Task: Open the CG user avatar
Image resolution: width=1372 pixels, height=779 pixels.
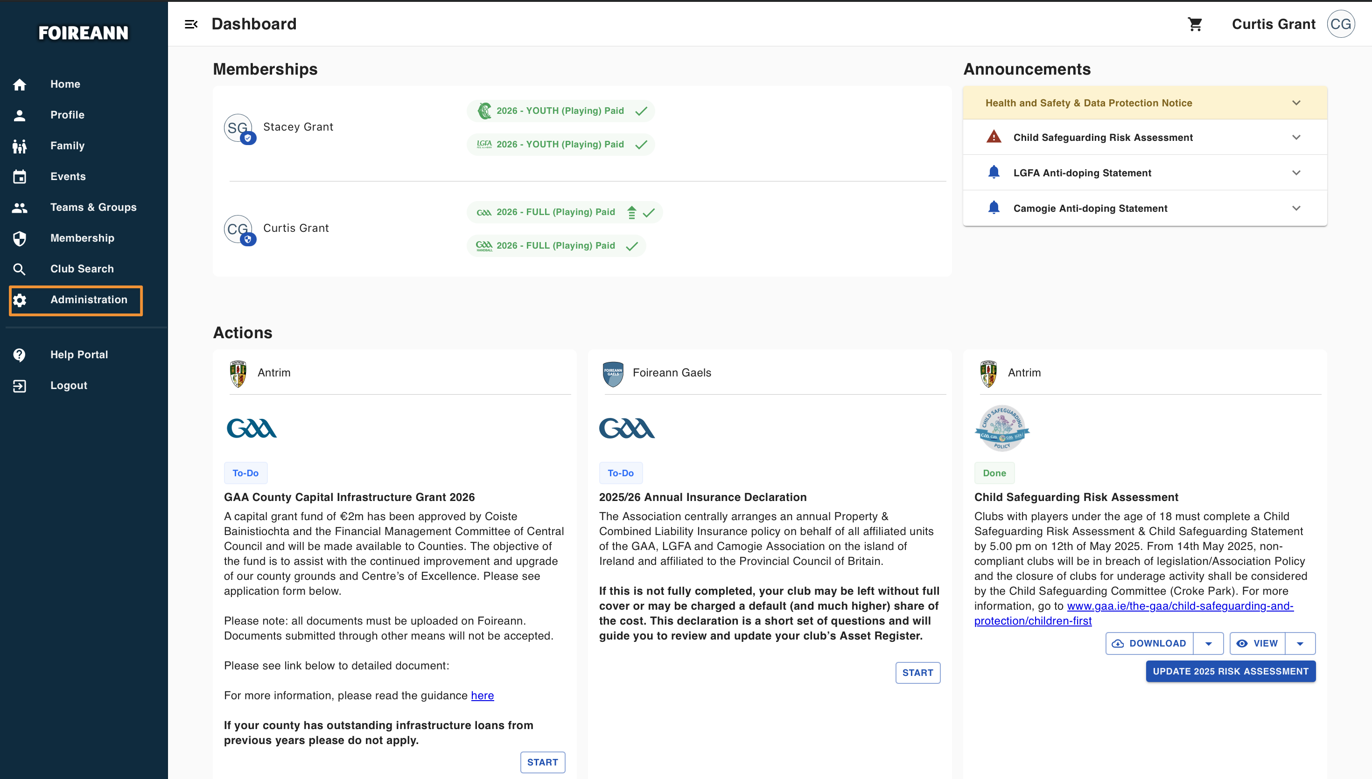Action: 1340,24
